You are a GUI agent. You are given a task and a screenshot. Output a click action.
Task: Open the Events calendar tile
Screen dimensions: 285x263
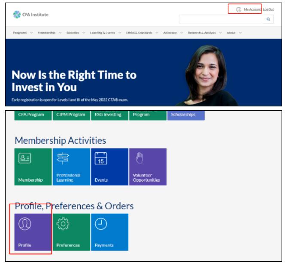click(x=109, y=167)
